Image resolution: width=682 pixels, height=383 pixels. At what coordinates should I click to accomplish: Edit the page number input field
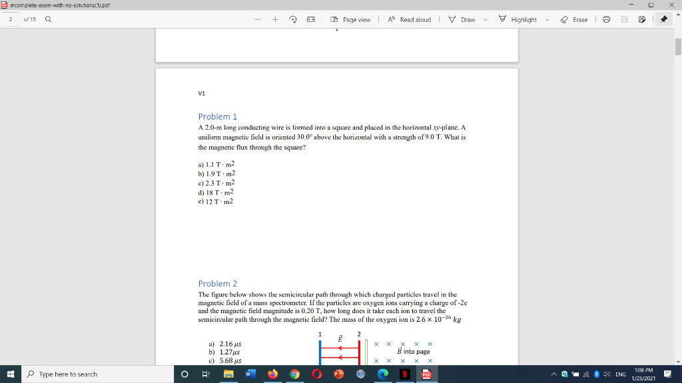(9, 19)
